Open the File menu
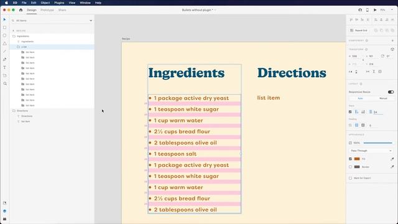 point(24,2)
